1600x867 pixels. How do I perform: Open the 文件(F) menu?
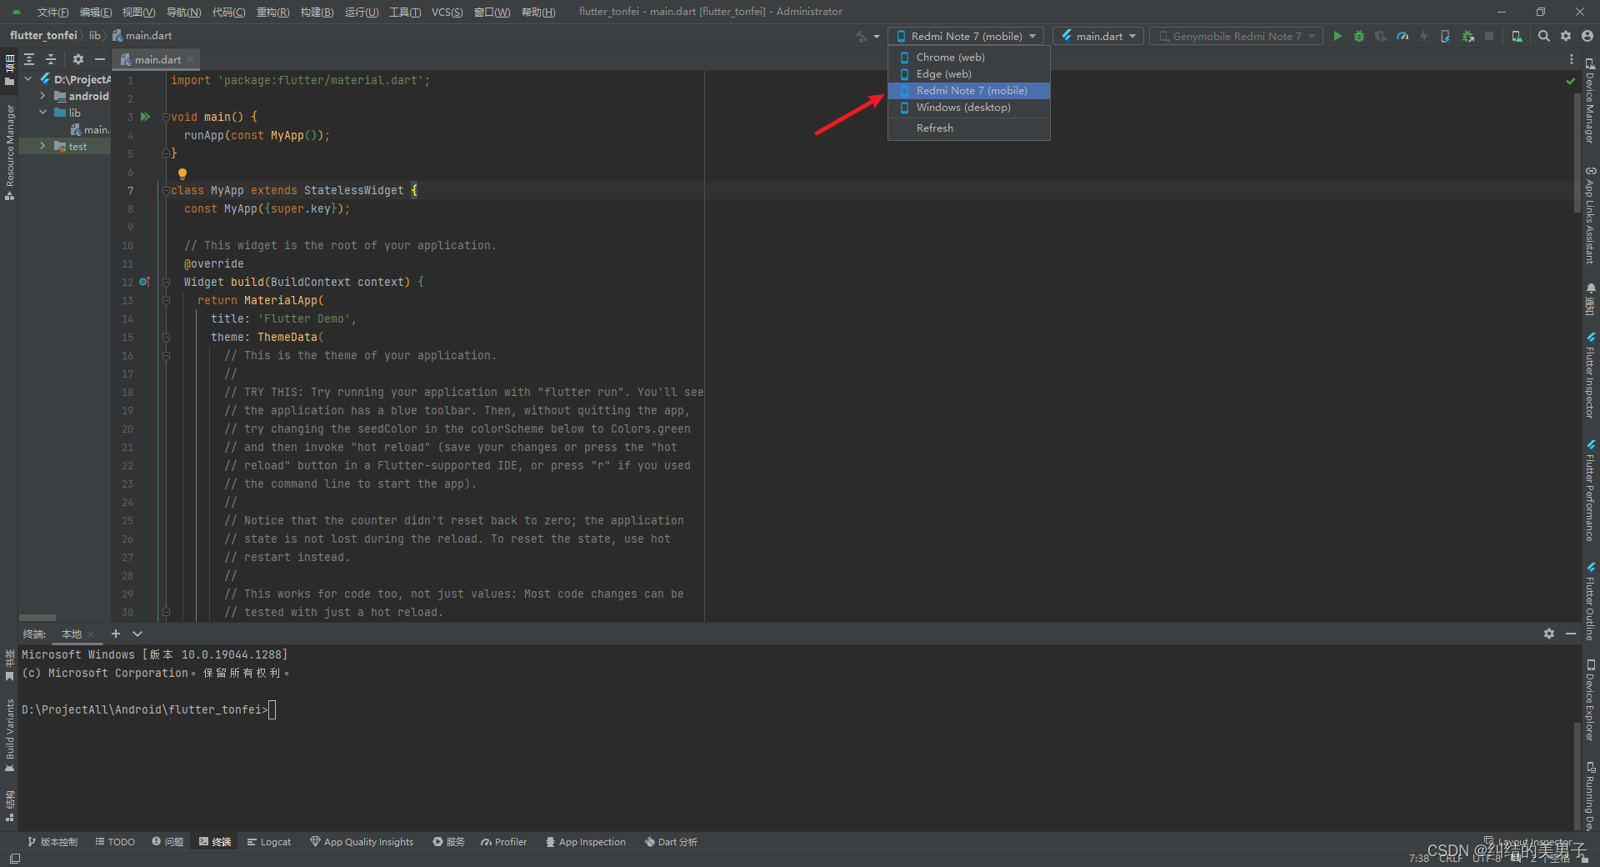tap(52, 12)
